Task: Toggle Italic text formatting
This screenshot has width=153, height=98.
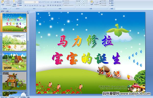Action: tap(28, 6)
